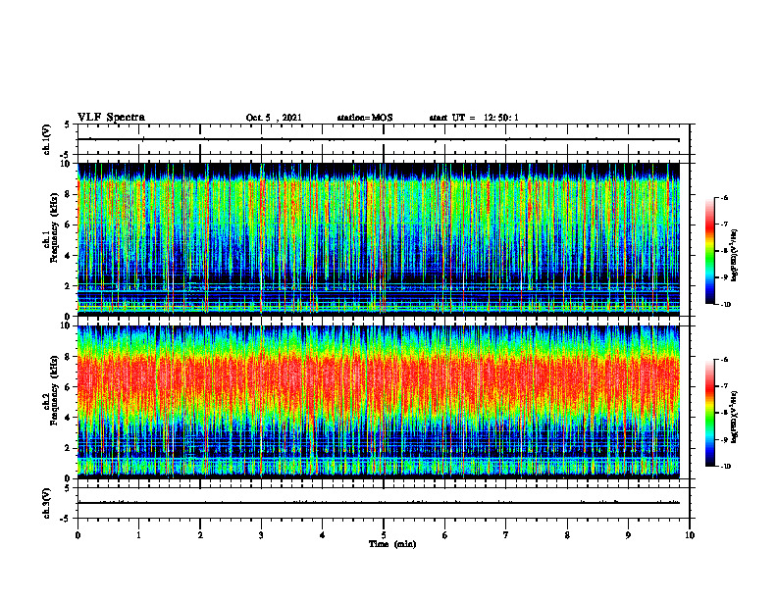Click the "VLF Spectra" plot title
Image resolution: width=777 pixels, height=600 pixels.
[111, 118]
